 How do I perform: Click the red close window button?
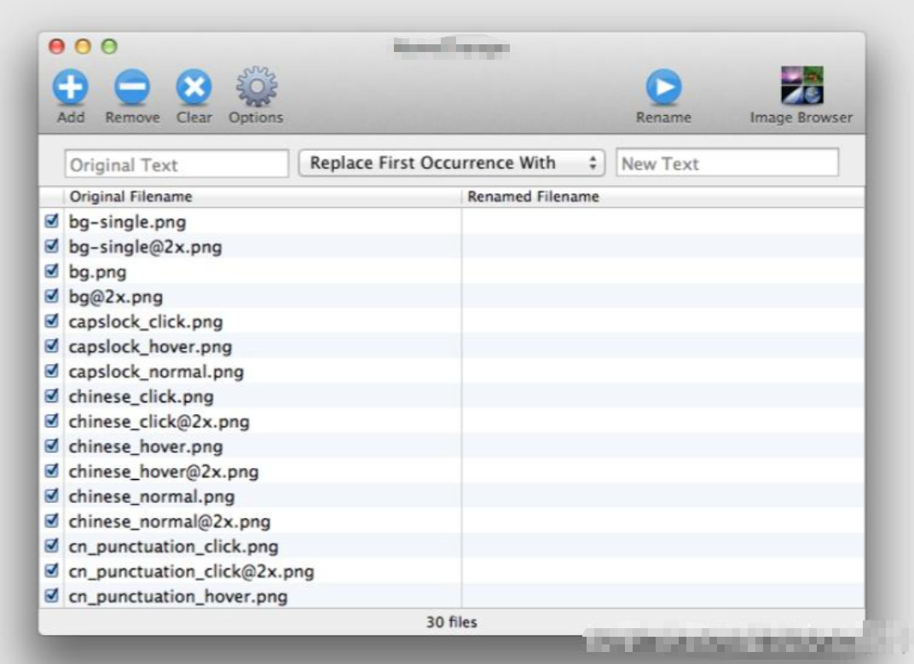(56, 46)
